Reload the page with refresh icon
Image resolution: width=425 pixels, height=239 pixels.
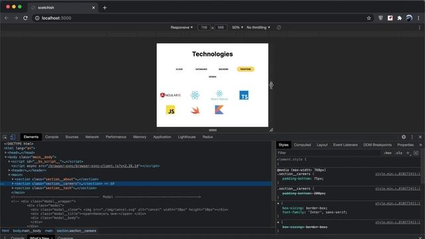[25, 18]
